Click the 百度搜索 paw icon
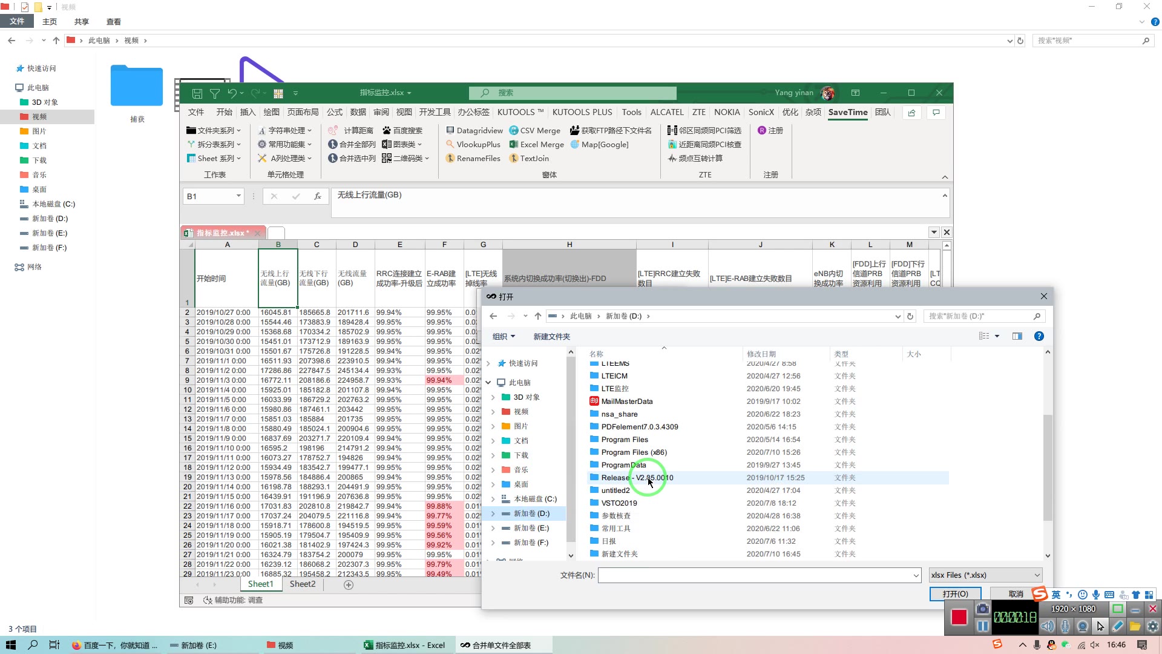The image size is (1162, 654). (x=387, y=130)
